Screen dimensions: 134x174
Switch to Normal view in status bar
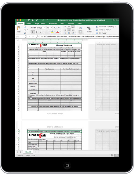(x=112, y=155)
